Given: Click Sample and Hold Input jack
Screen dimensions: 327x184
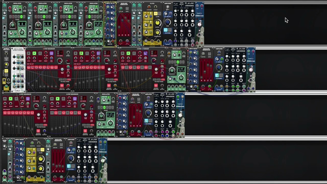Looking at the screenshot, I should pos(6,54).
